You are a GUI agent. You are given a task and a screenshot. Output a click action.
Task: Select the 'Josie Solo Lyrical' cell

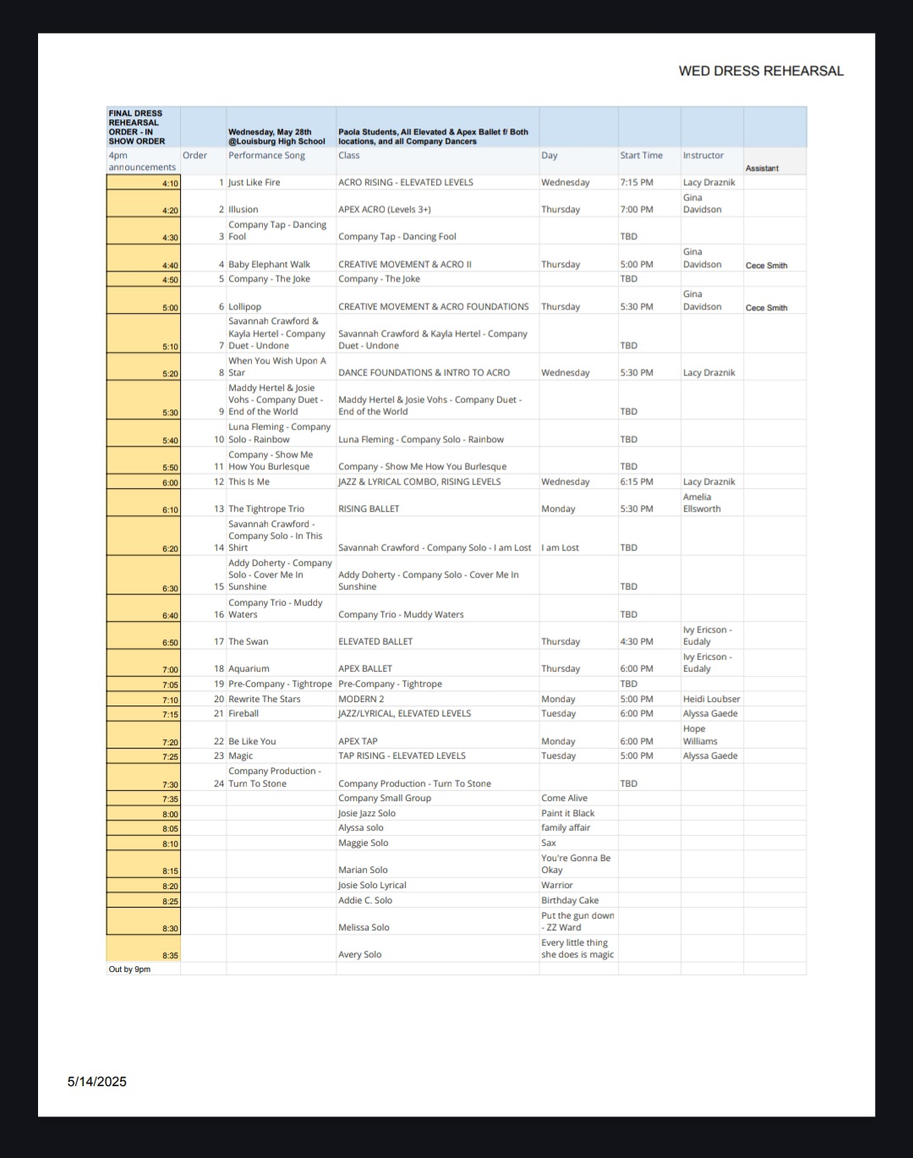437,886
